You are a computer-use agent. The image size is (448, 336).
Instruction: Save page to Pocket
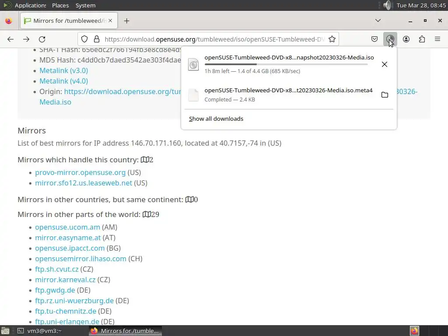coord(374,39)
